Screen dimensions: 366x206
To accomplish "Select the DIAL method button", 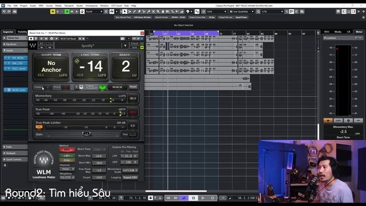I will coord(67,160).
